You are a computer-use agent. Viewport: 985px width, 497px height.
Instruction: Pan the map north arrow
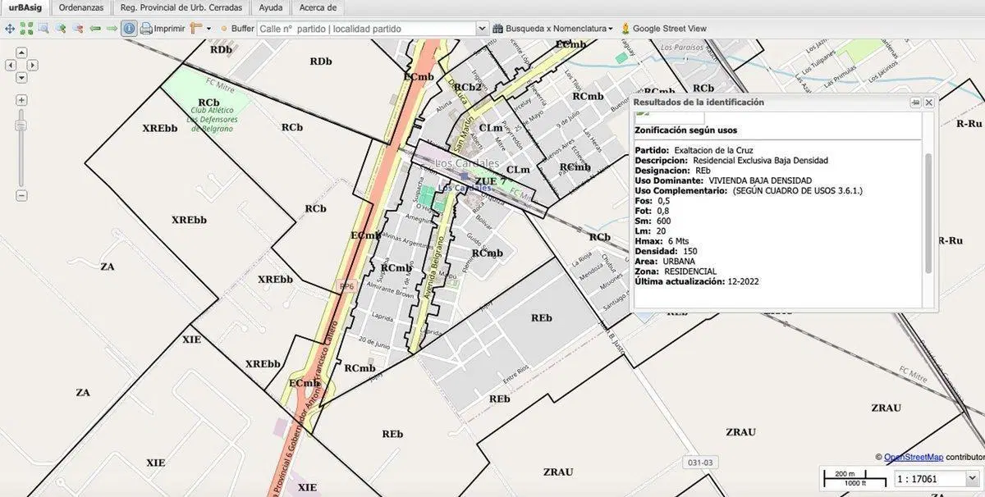(x=21, y=52)
